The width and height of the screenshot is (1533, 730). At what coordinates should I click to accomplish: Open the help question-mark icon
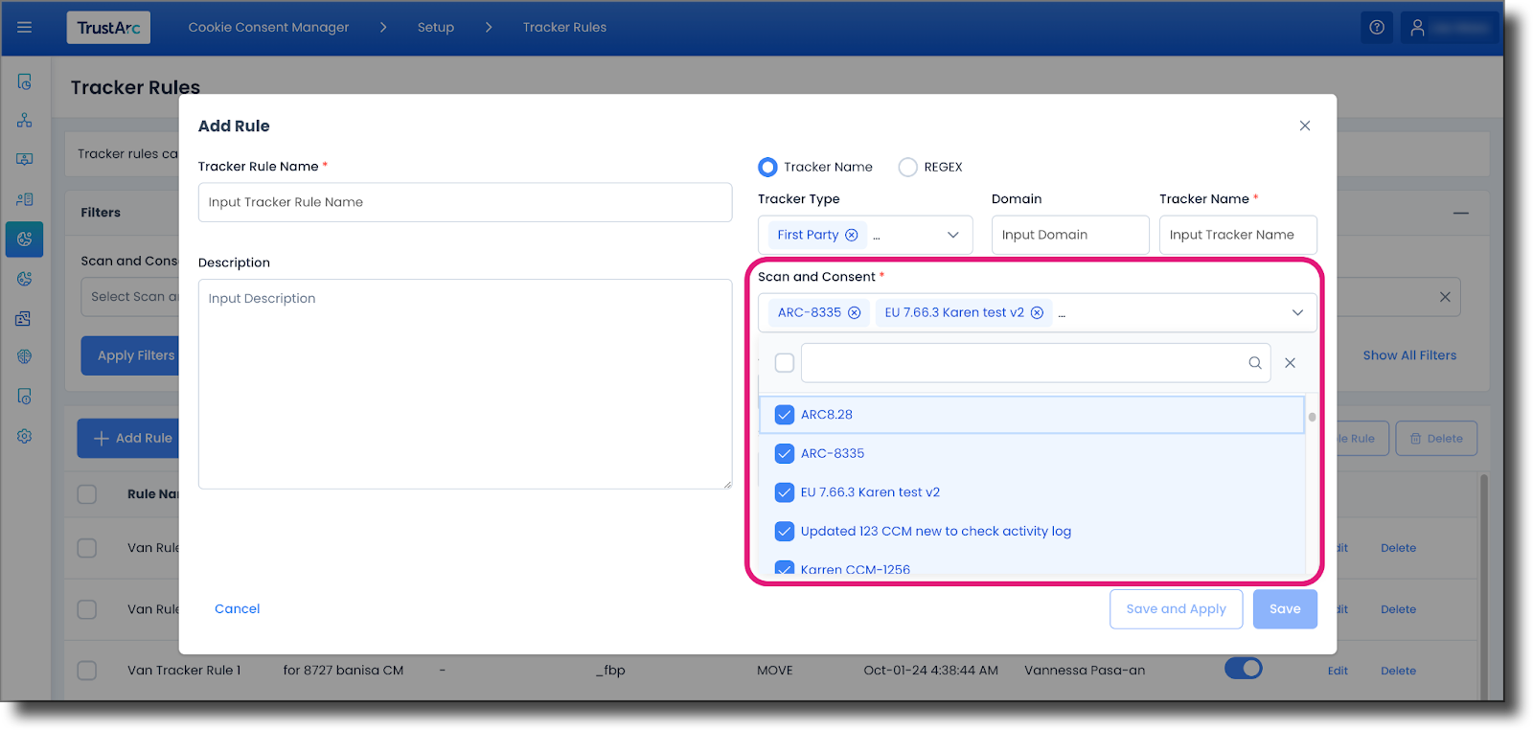(1377, 28)
